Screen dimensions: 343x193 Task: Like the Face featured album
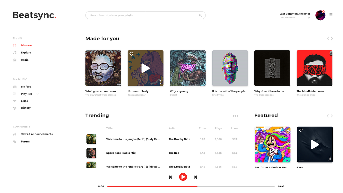(x=301, y=130)
